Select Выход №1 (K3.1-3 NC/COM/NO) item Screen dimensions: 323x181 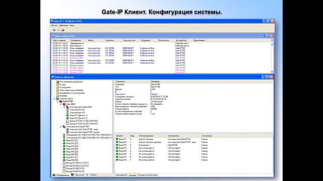(x=84, y=121)
